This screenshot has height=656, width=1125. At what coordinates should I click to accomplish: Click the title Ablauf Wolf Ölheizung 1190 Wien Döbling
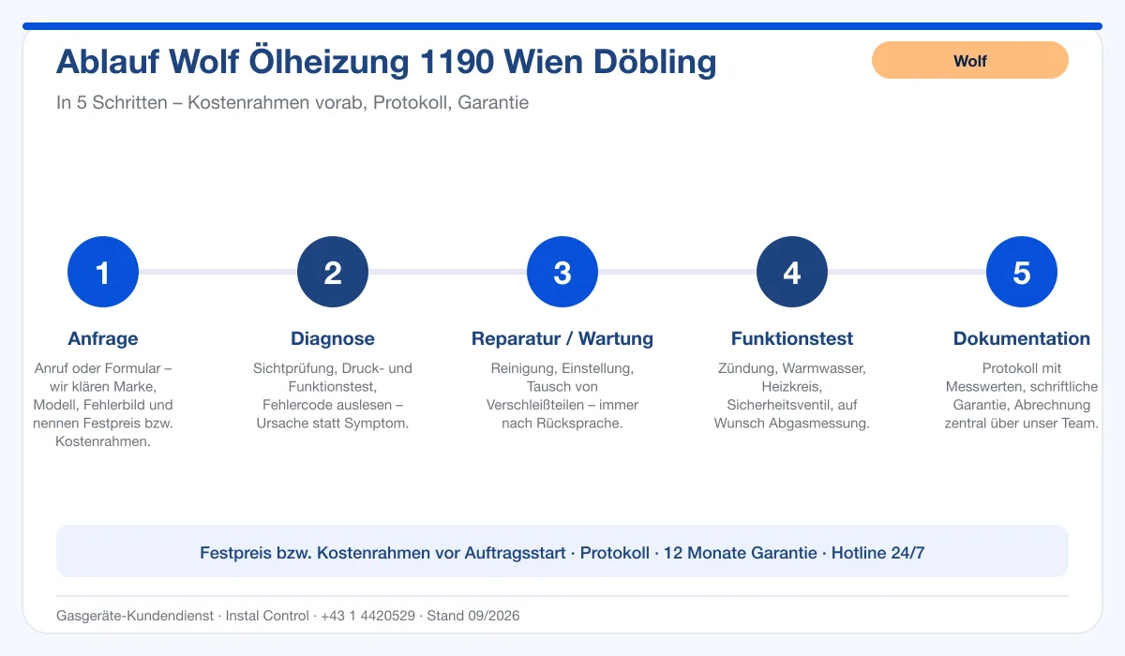tap(386, 62)
